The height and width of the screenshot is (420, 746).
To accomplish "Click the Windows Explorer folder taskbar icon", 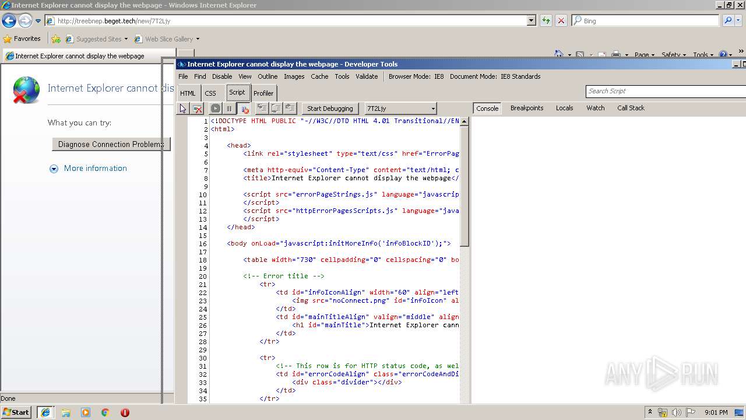I will coord(66,412).
